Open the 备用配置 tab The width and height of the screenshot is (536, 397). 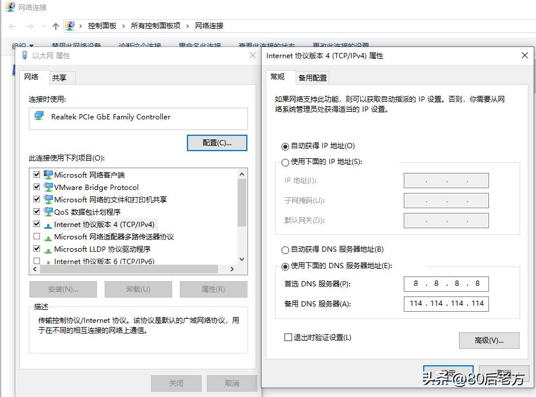[x=312, y=77]
